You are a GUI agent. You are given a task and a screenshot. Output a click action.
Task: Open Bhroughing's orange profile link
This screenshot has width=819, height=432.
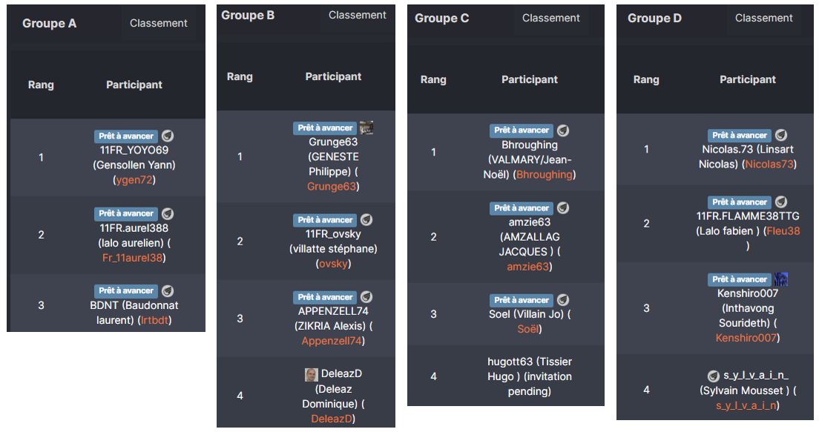click(545, 174)
